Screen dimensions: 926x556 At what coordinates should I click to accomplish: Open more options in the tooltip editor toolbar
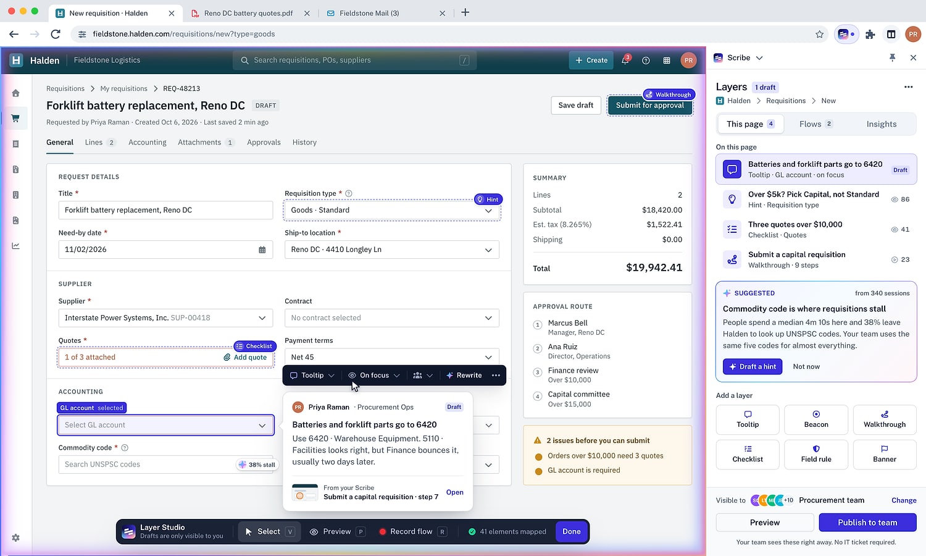point(496,375)
